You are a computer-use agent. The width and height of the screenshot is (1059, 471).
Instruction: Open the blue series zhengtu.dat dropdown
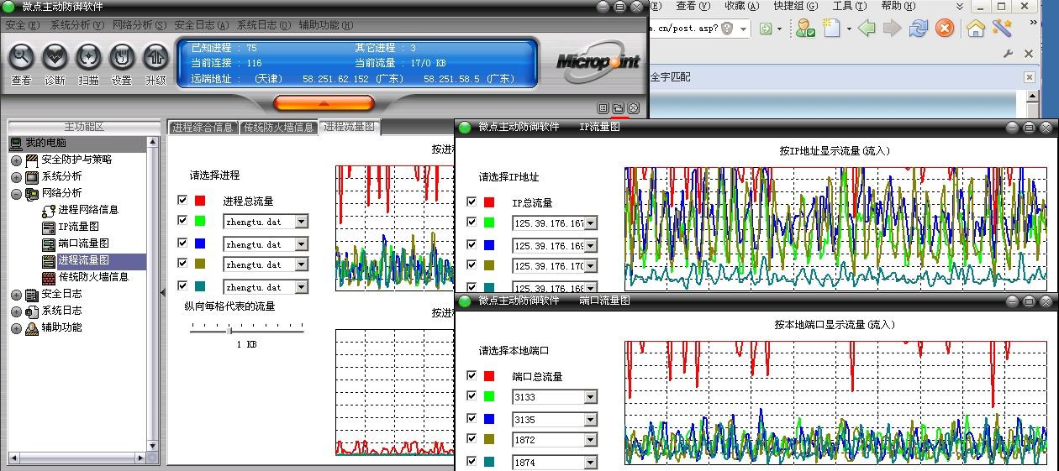(x=301, y=244)
